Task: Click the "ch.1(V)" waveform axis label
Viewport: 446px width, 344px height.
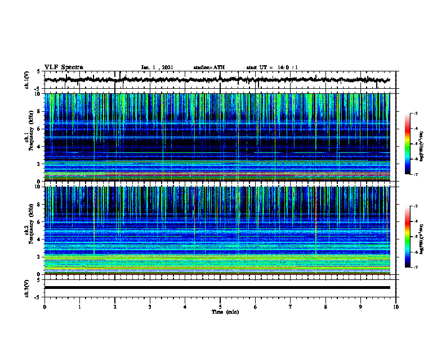Action: tap(27, 80)
